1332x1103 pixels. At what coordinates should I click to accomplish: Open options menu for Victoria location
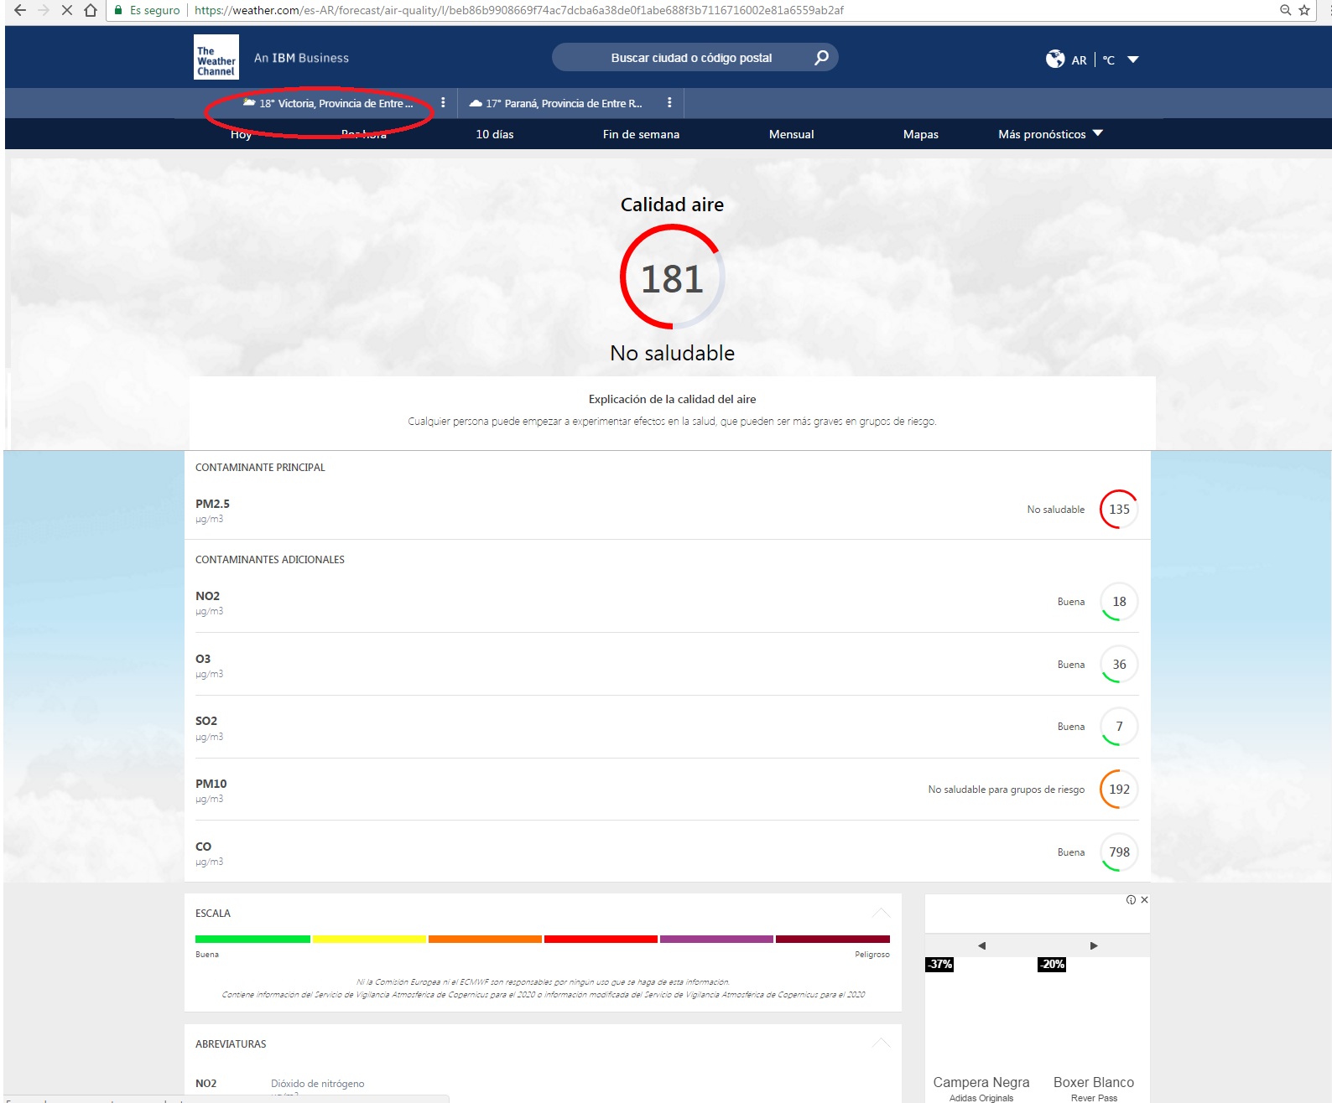(x=443, y=102)
